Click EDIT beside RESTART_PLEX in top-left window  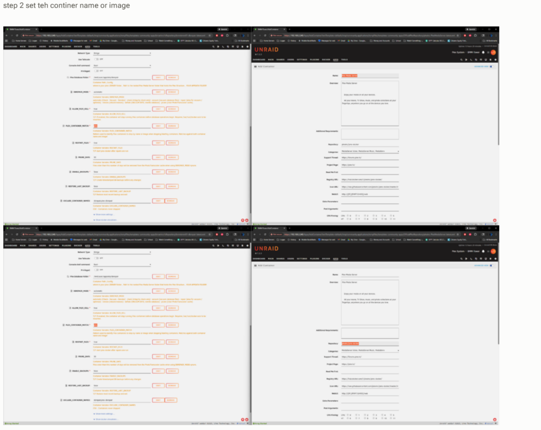point(158,143)
